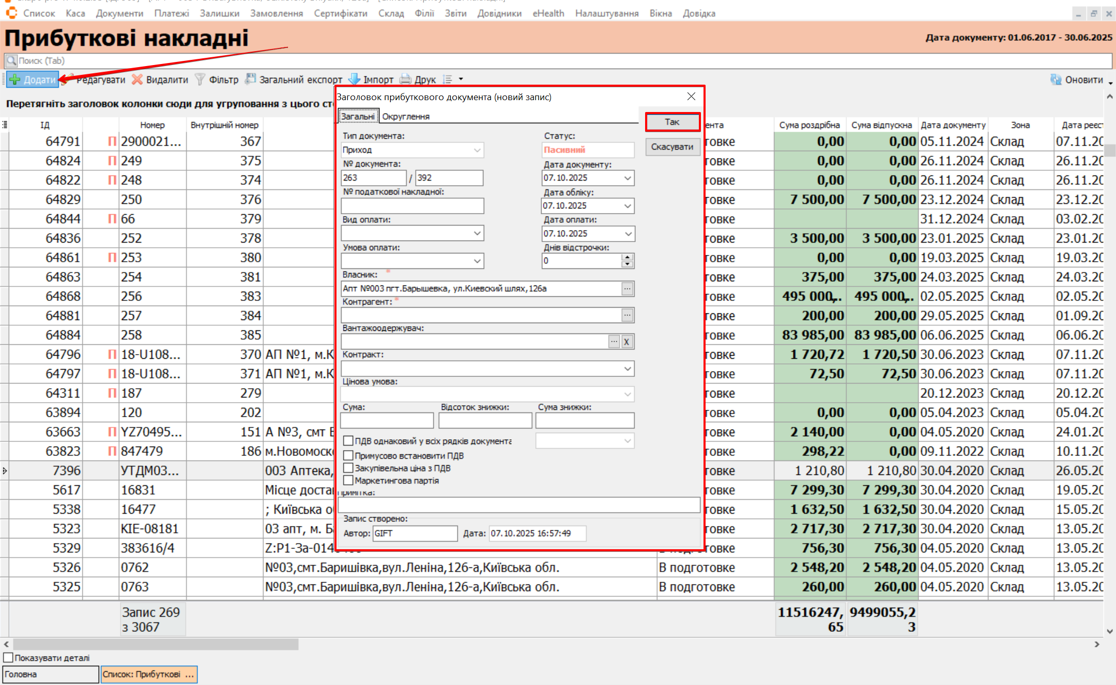This screenshot has height=685, width=1116.
Task: Click the Імпорт blue arrow icon
Action: point(354,79)
